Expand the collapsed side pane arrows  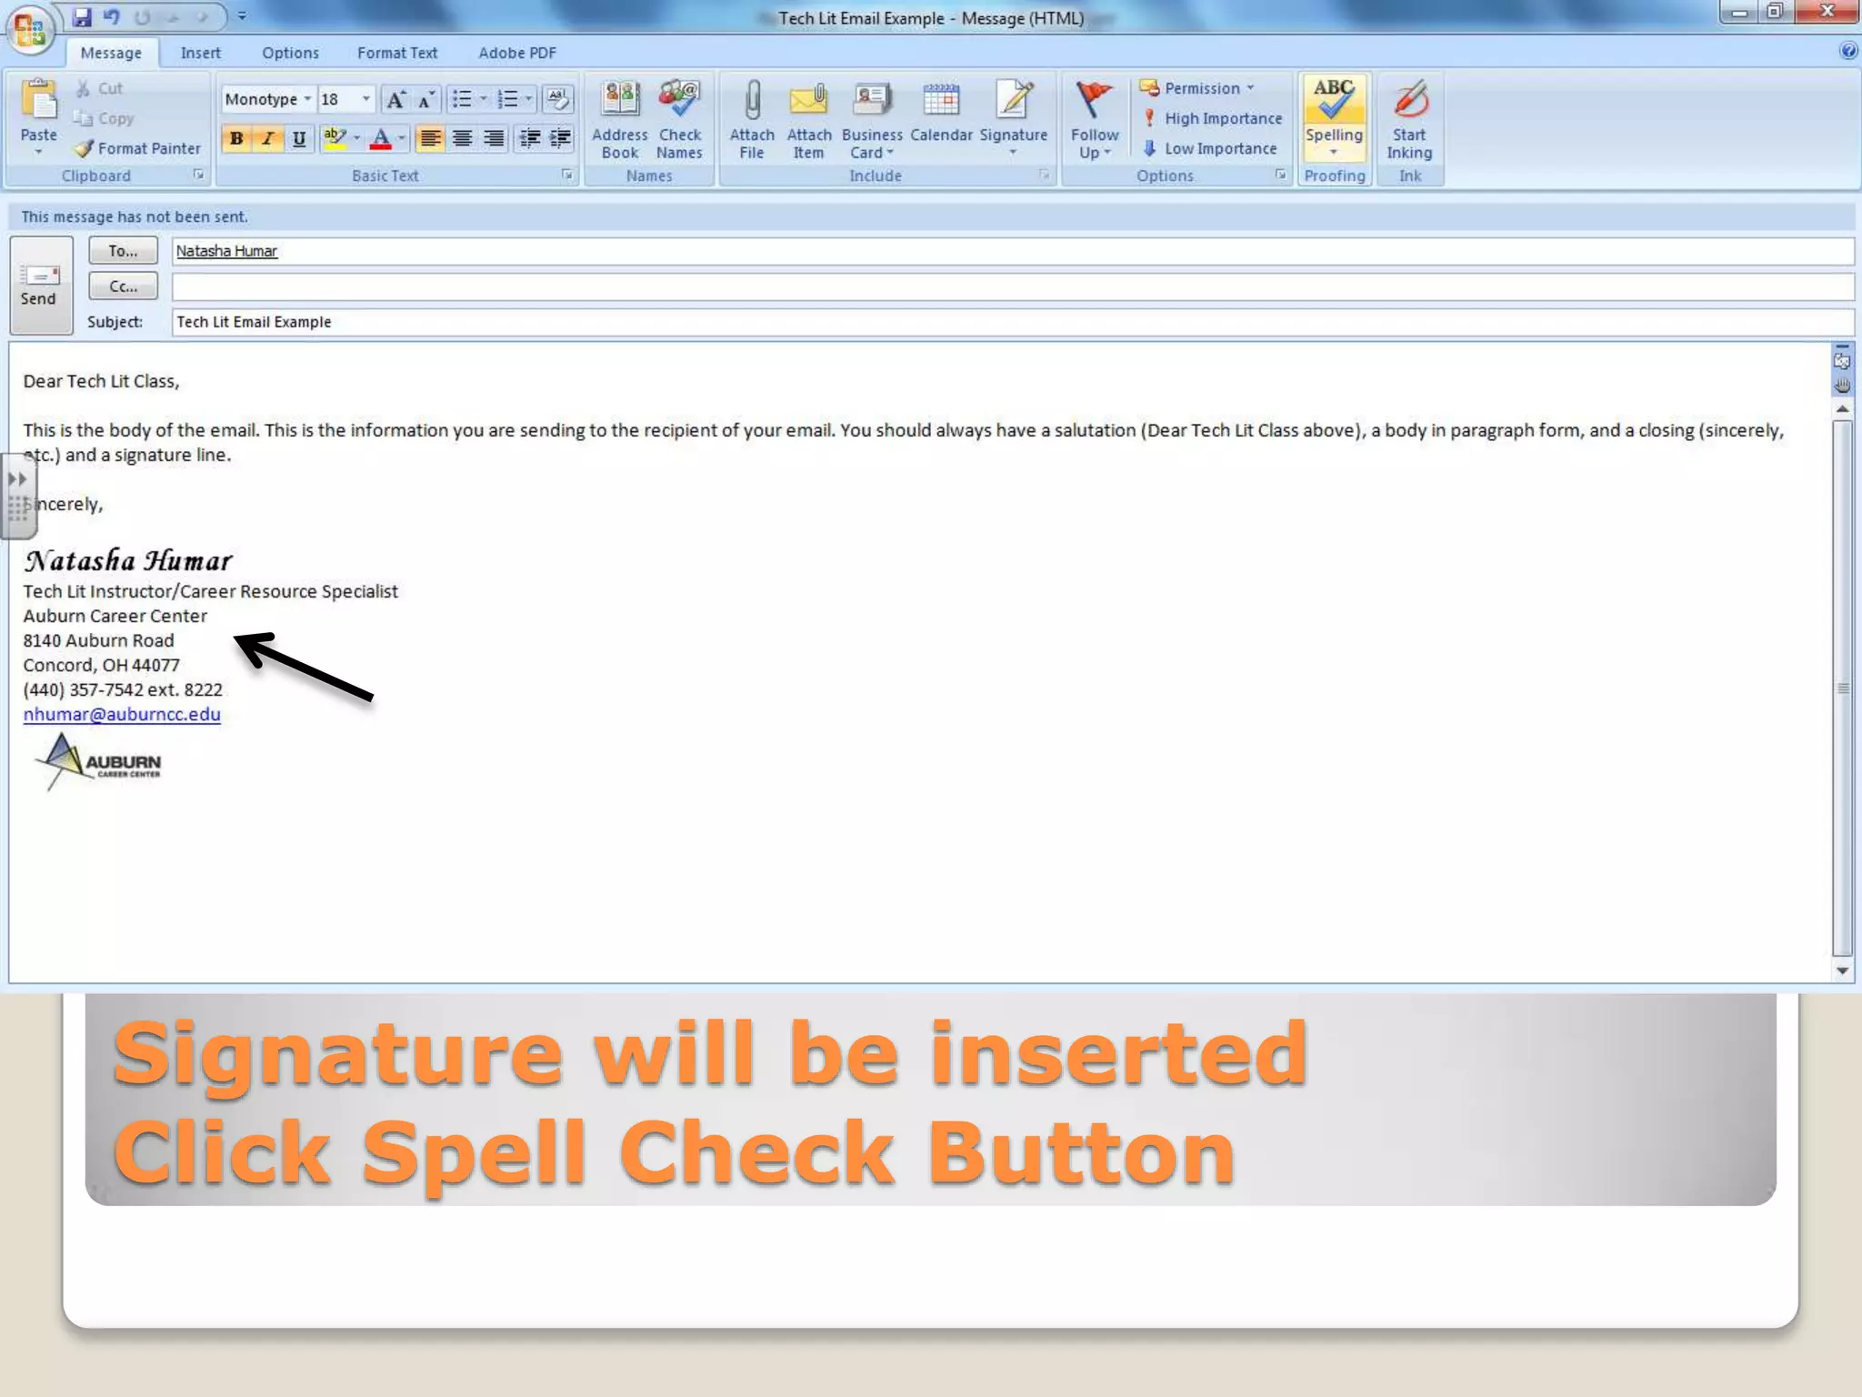(17, 478)
